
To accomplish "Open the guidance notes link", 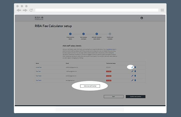I will click(x=111, y=49).
